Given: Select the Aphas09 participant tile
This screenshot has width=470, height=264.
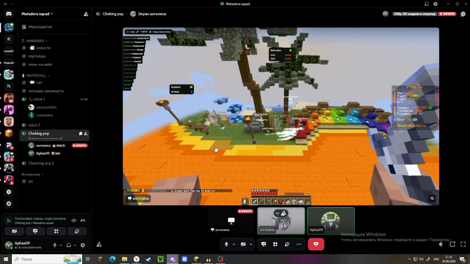Looking at the screenshot, I should 331,221.
